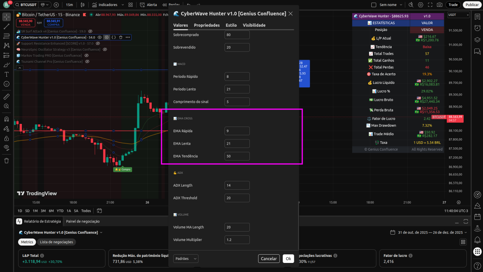
Task: Select the brush drawing tool
Action: pyautogui.click(x=6, y=65)
